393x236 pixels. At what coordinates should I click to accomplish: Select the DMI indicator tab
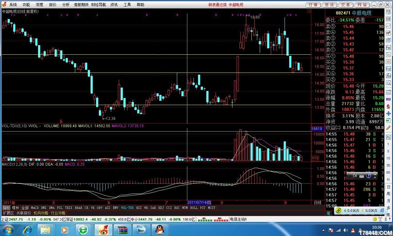[44, 208]
